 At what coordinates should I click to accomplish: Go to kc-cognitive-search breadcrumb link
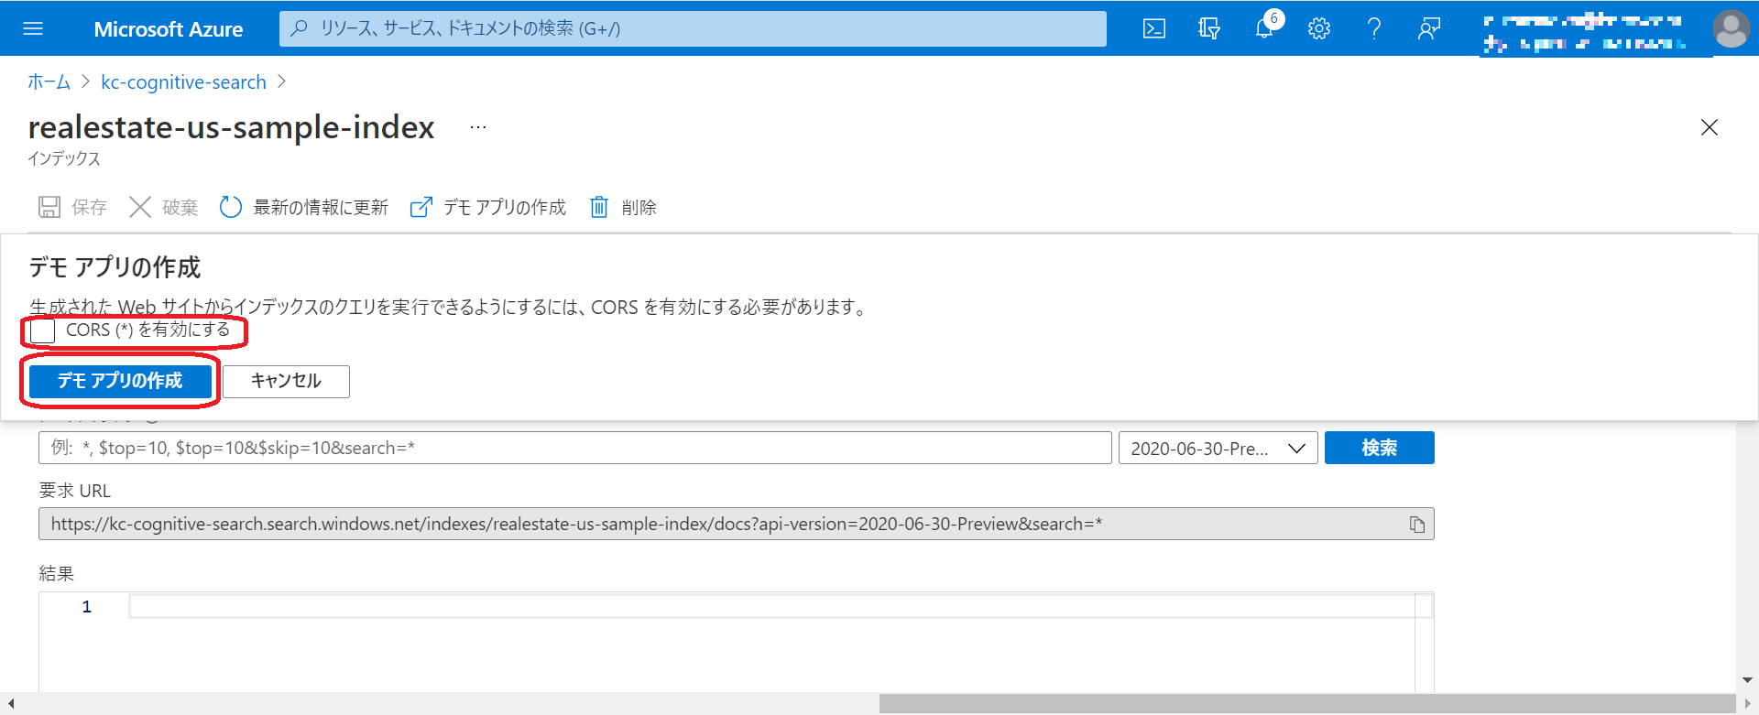coord(183,82)
